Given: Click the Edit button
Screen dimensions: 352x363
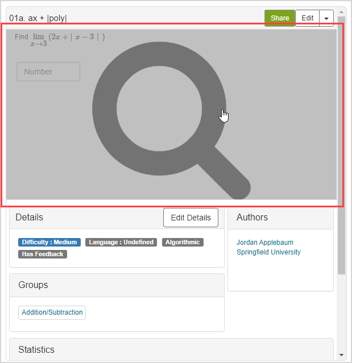Looking at the screenshot, I should click(307, 18).
